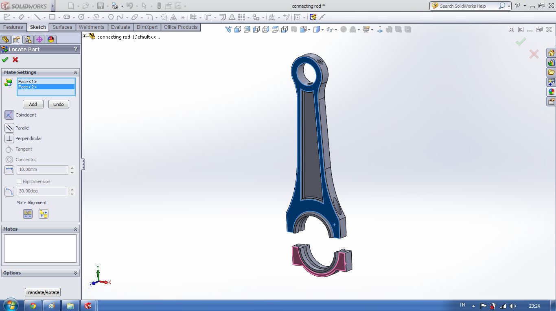This screenshot has width=556, height=311.
Task: Switch to the Features tab
Action: click(13, 27)
